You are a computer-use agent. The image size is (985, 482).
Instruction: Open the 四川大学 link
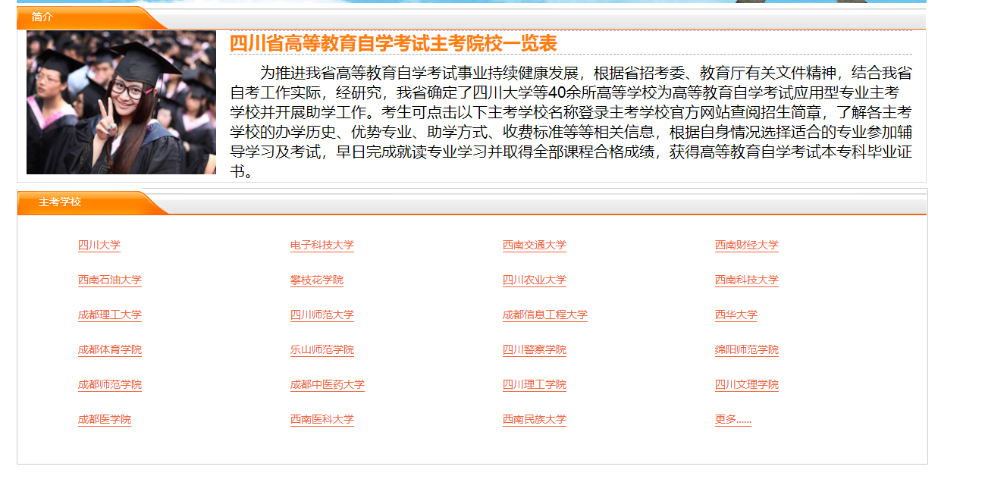click(x=99, y=246)
